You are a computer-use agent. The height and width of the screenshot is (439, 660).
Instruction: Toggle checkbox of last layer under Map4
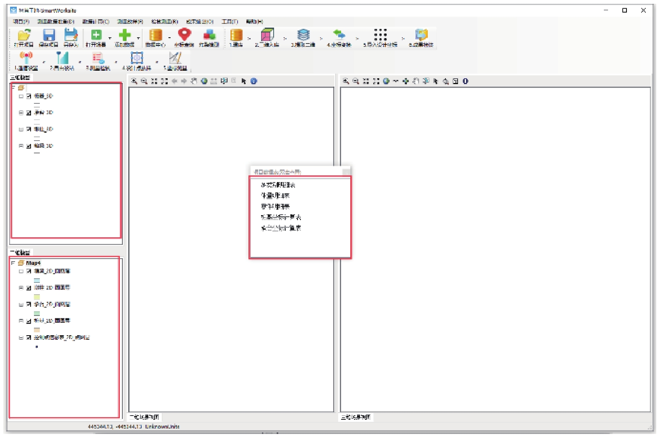pyautogui.click(x=29, y=337)
